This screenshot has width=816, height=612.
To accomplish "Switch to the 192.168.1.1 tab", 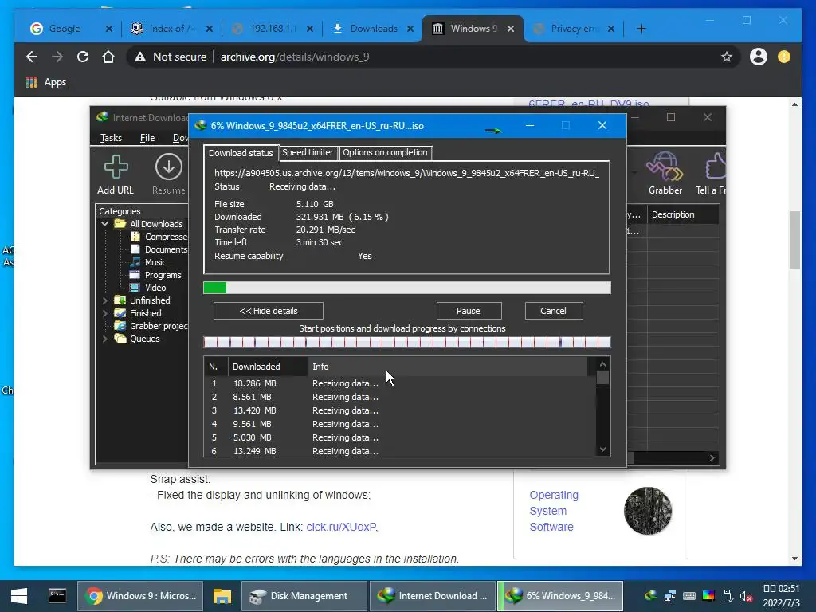I will [x=273, y=29].
